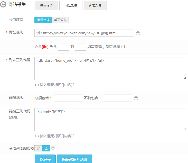Open the 基本设置 tab

[46, 5]
